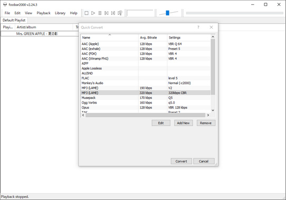This screenshot has height=200, width=286.
Task: Select the Ogg Vorbis preset
Action: (146, 103)
